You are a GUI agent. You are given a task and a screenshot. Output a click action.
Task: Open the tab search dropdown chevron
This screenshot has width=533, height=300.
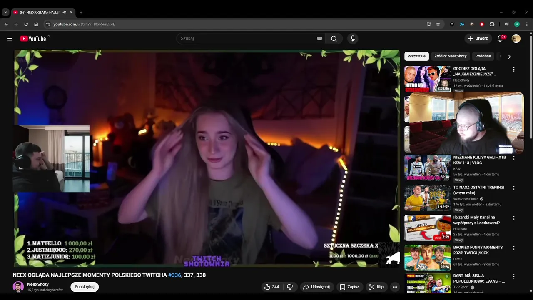point(5,12)
